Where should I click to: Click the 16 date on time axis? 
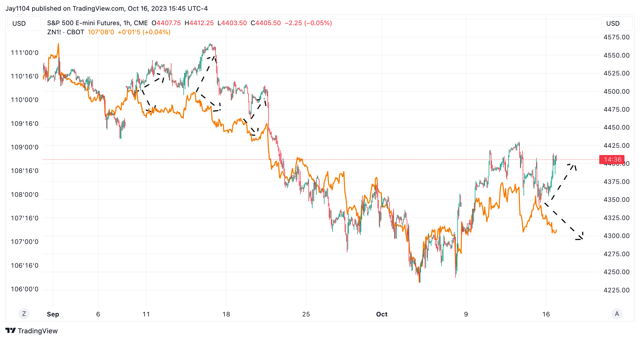click(546, 314)
